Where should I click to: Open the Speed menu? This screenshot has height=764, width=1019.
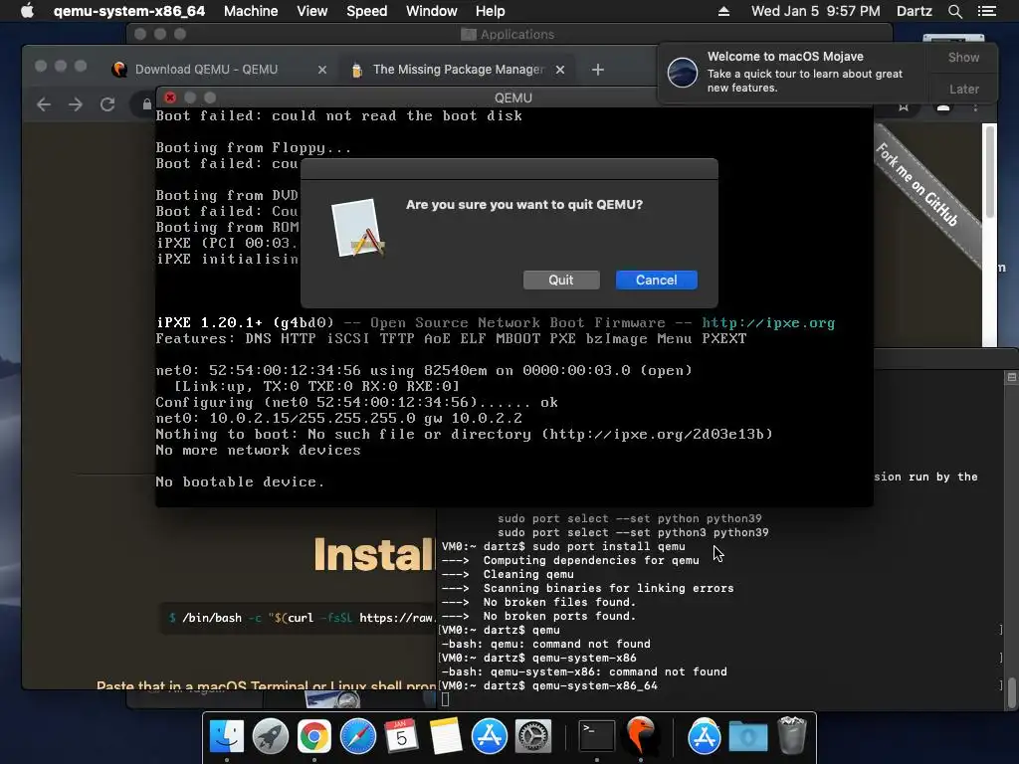(x=366, y=11)
